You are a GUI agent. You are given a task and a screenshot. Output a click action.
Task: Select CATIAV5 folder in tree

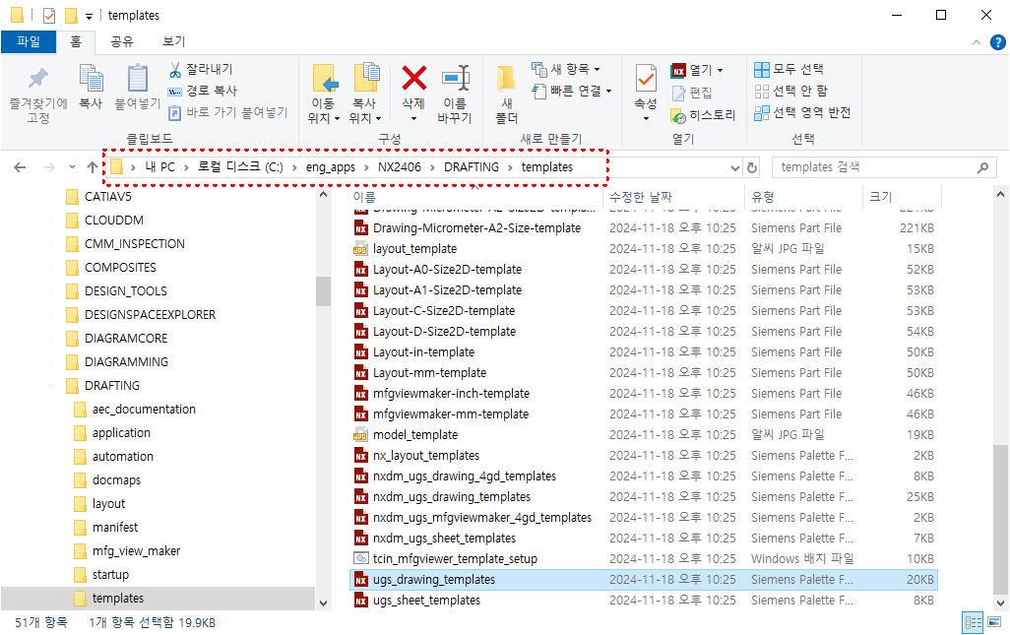pyautogui.click(x=108, y=197)
